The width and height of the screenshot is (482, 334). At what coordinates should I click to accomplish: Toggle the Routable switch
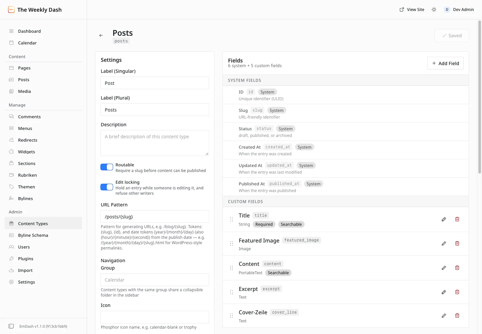pyautogui.click(x=107, y=167)
